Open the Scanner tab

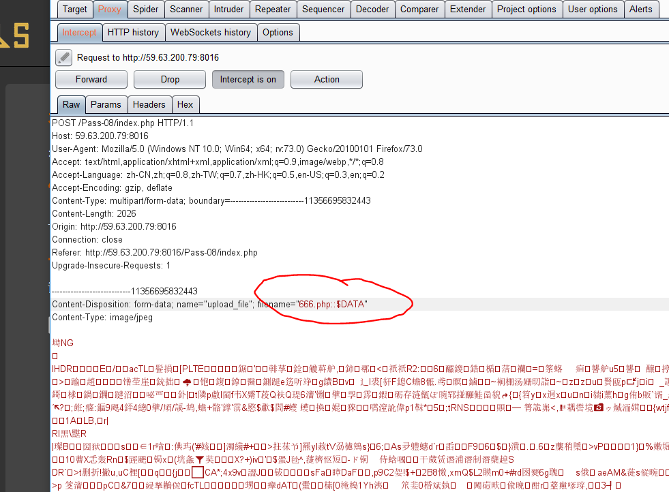[186, 10]
